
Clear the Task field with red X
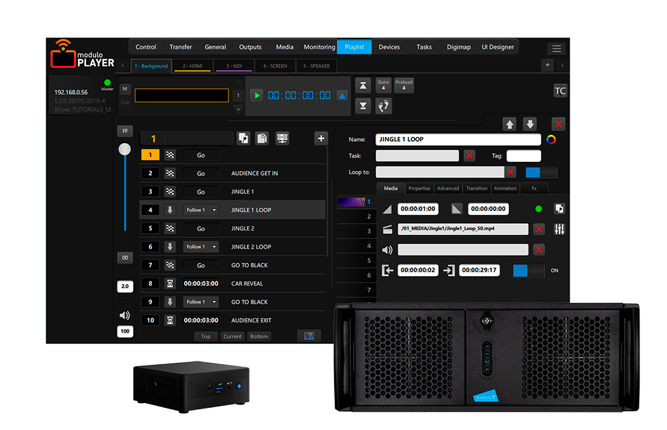[469, 156]
